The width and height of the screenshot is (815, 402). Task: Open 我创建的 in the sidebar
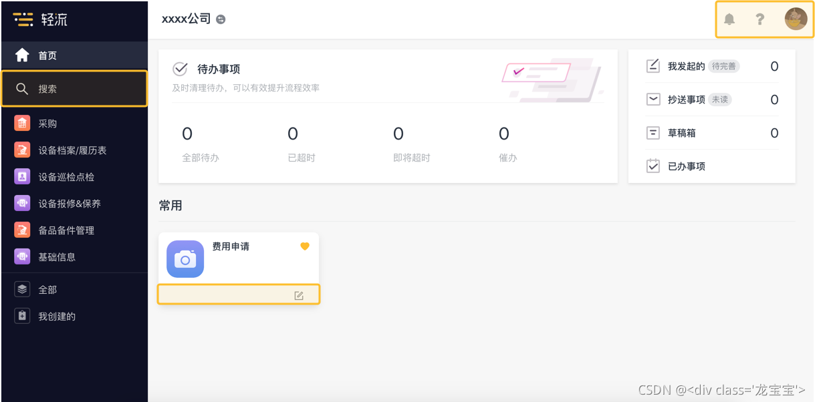tap(56, 317)
